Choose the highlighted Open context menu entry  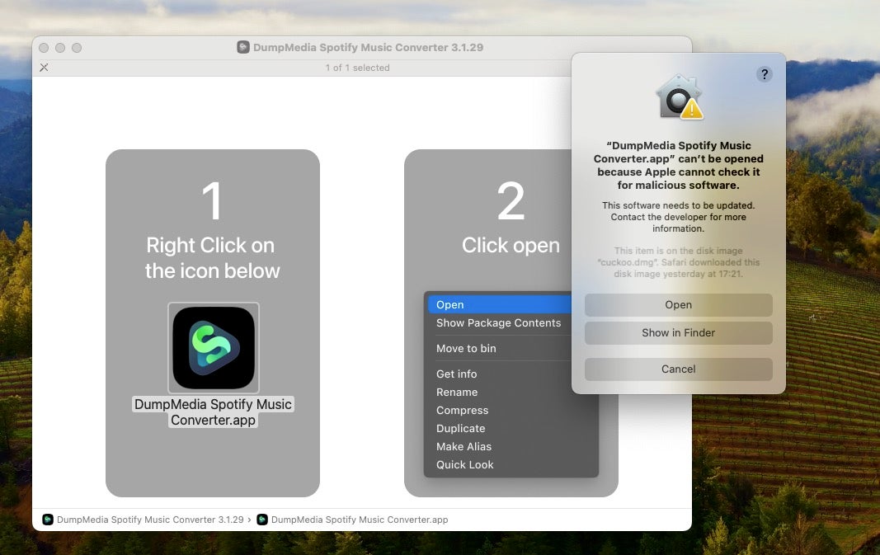(450, 305)
